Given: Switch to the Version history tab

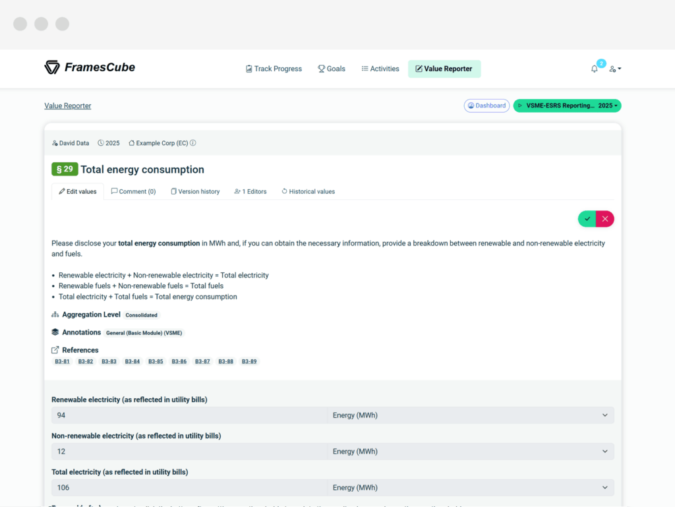Looking at the screenshot, I should (x=195, y=191).
